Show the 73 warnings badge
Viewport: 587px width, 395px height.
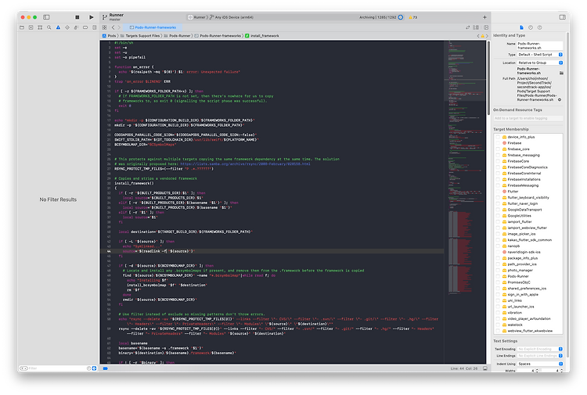pyautogui.click(x=413, y=17)
